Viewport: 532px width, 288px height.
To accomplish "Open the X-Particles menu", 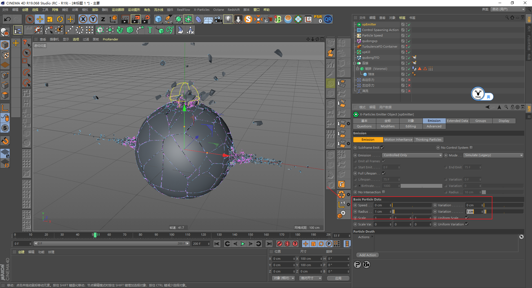I will [x=202, y=10].
